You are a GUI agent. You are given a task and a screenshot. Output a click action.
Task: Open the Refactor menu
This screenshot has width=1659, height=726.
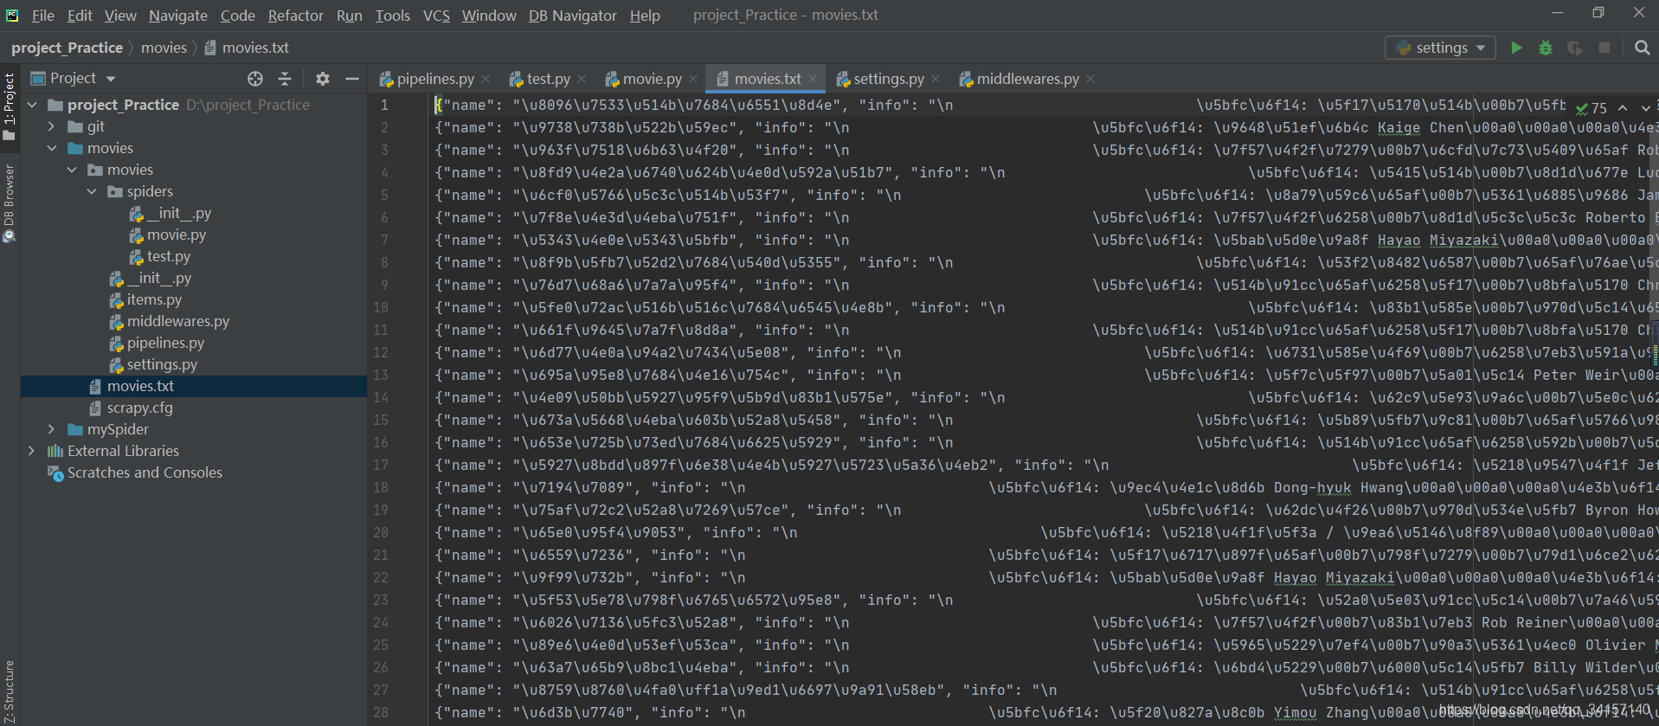click(295, 16)
